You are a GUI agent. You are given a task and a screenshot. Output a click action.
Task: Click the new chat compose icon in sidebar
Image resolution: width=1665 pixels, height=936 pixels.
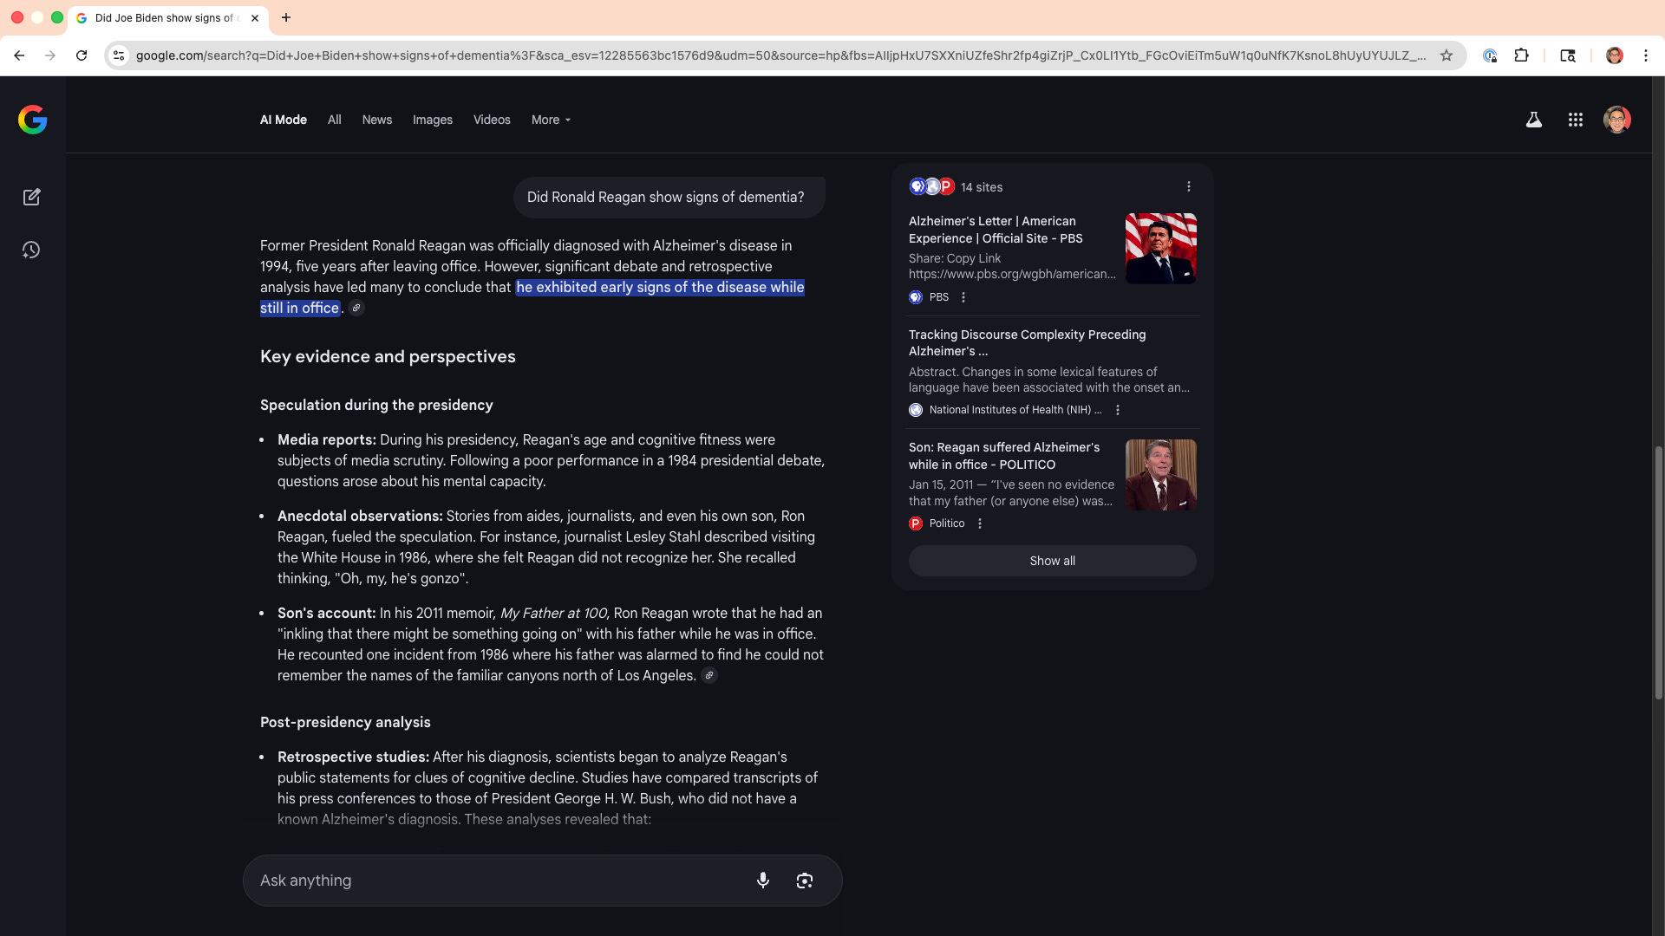coord(32,198)
